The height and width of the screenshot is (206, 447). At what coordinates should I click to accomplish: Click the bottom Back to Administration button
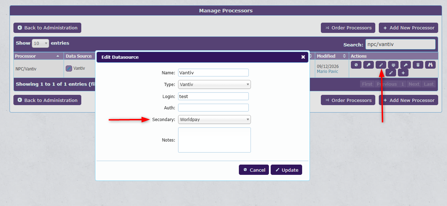click(x=47, y=100)
